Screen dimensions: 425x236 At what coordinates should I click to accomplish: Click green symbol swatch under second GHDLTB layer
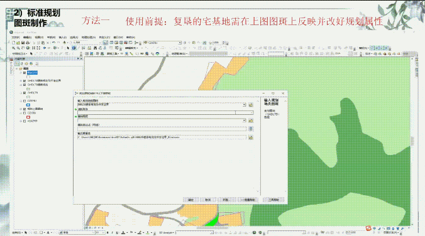[28, 88]
